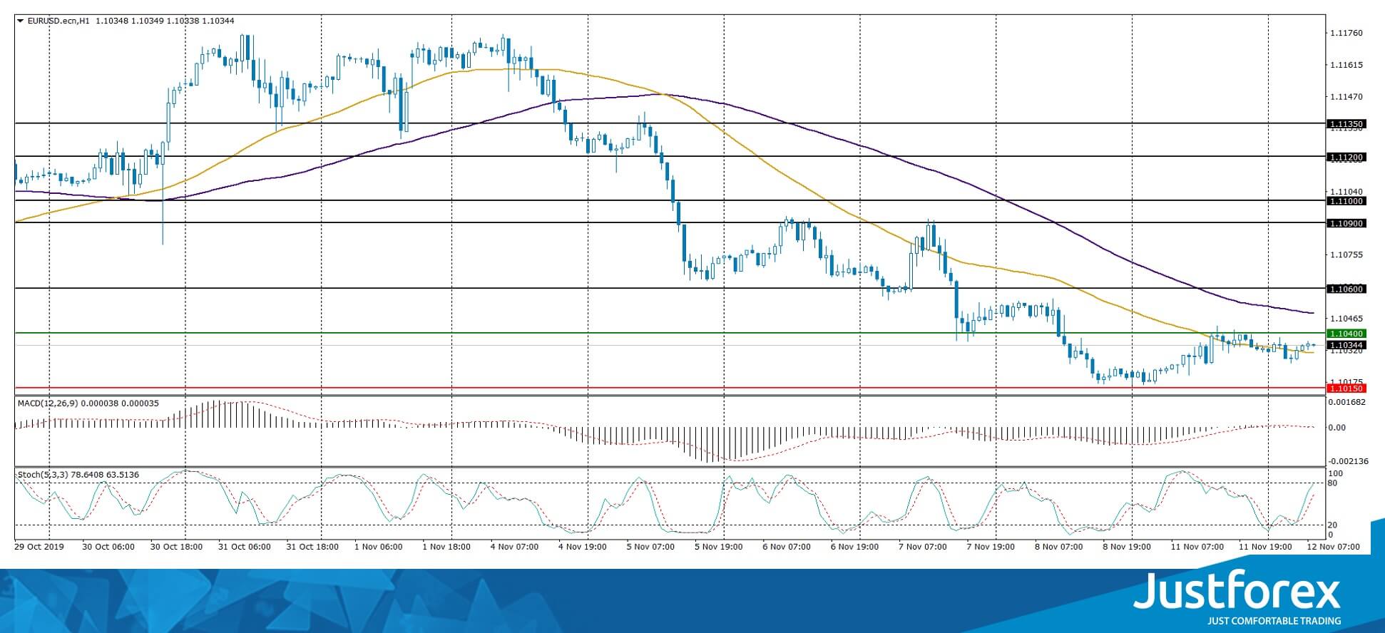
Task: Click the 30 Oct 18:00 time label
Action: pyautogui.click(x=176, y=547)
